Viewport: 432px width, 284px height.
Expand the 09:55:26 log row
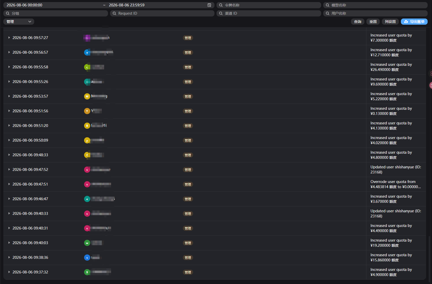pos(9,81)
